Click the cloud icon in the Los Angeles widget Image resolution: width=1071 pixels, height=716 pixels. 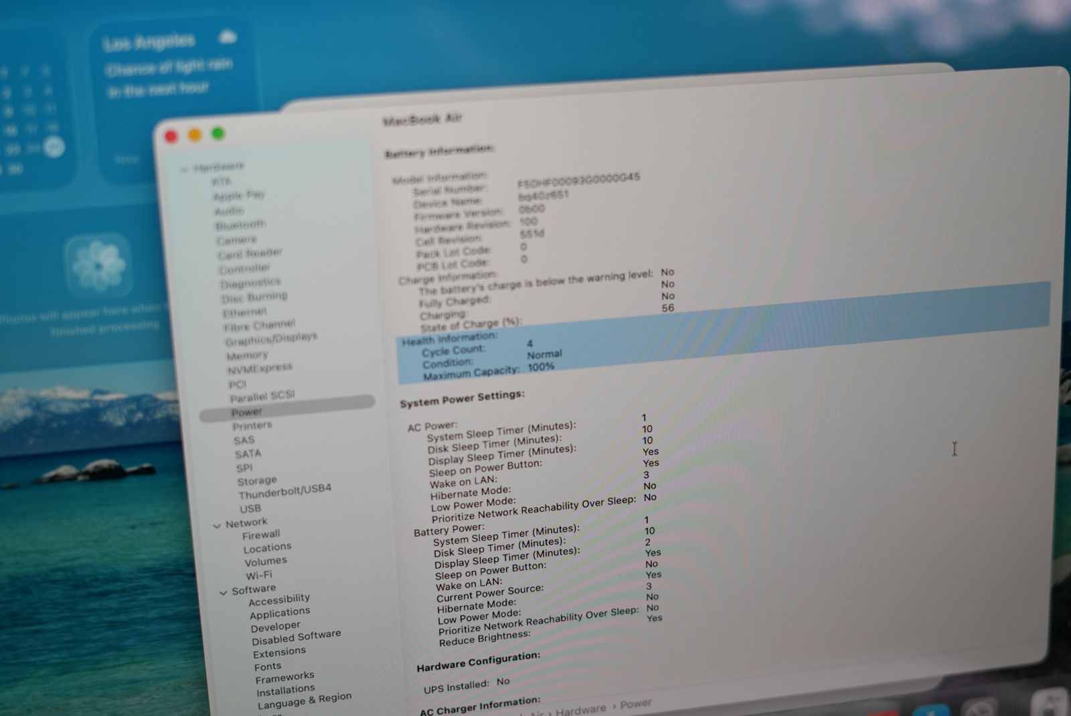[228, 37]
